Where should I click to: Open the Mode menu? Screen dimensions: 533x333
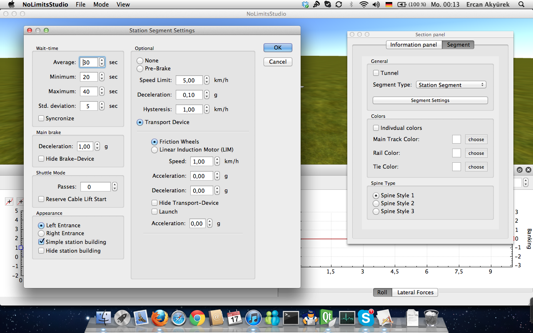click(x=101, y=5)
